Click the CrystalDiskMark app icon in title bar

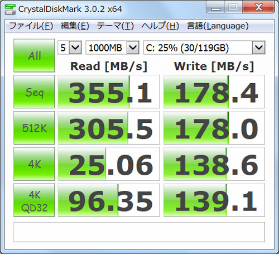pyautogui.click(x=10, y=9)
